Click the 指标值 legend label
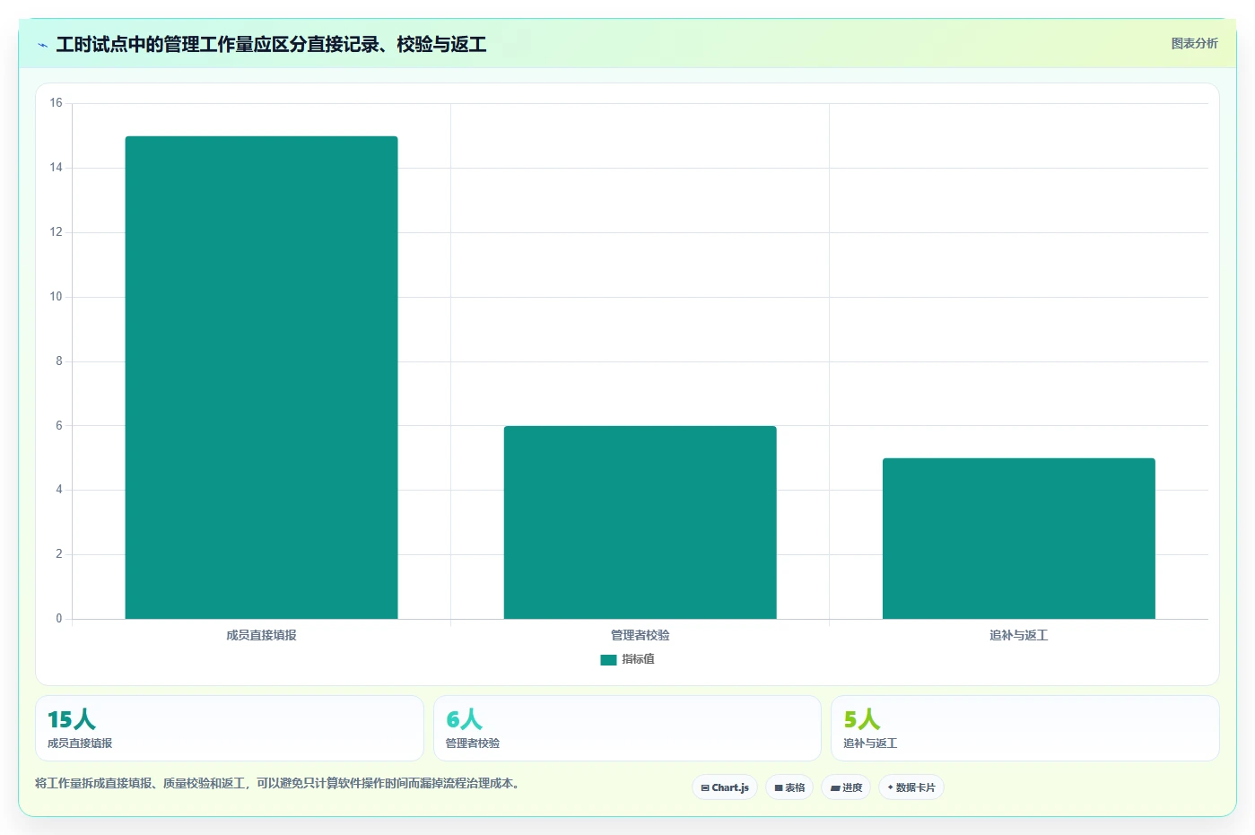Viewport: 1255px width, 835px height. [x=638, y=659]
